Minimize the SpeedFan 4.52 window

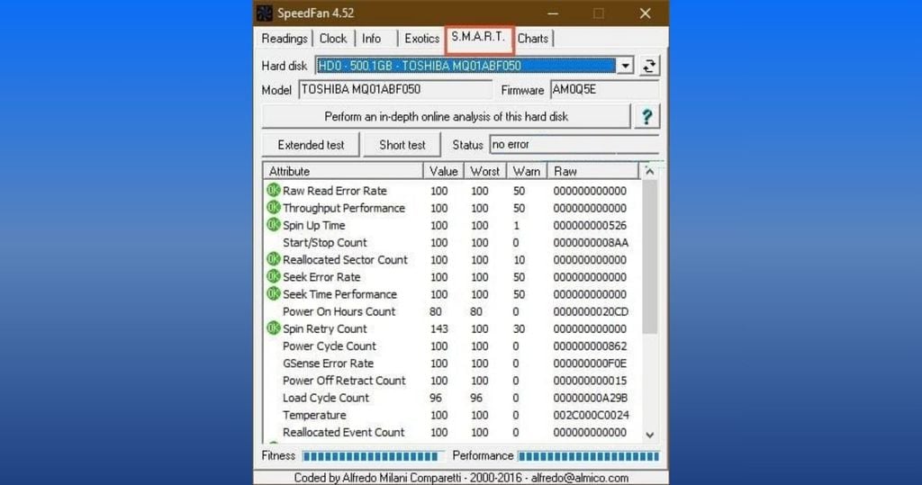click(552, 13)
